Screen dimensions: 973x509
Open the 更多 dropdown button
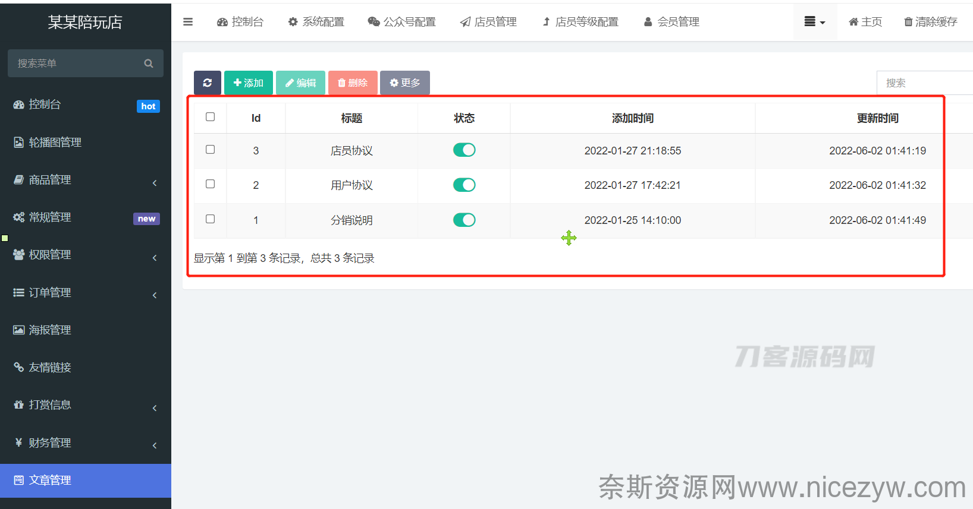coord(405,83)
